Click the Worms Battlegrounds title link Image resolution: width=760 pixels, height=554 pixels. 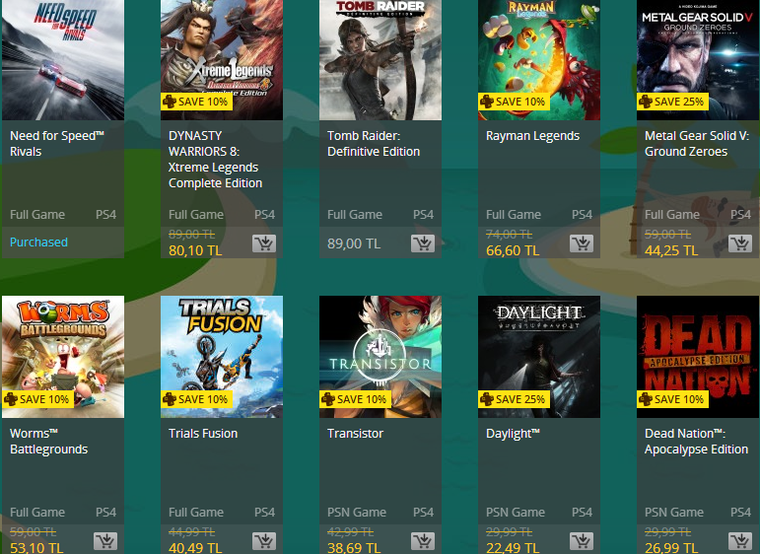[x=48, y=441]
